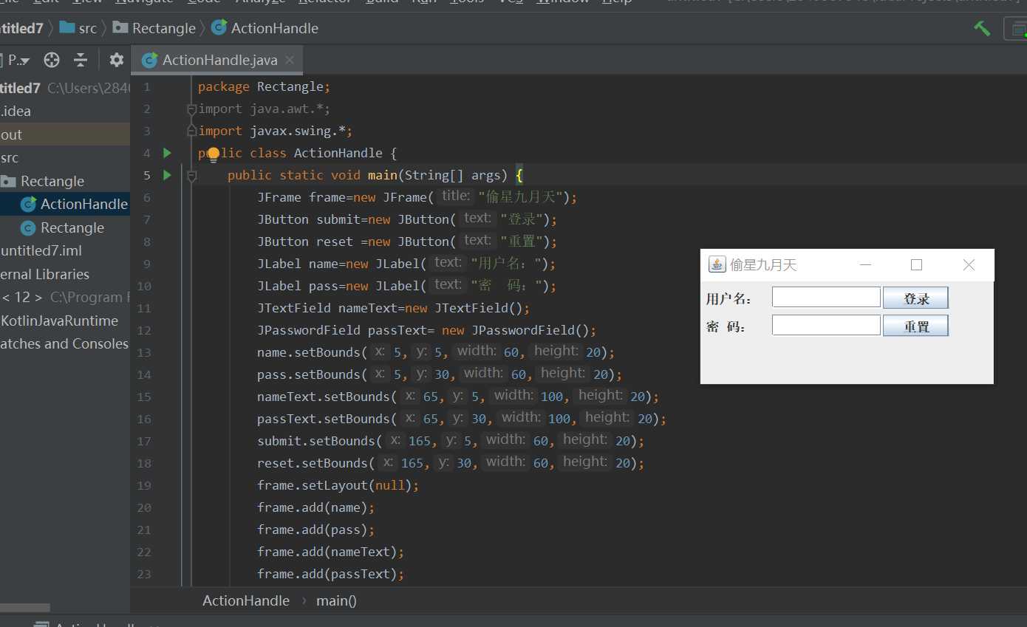
Task: Click the yellow lightbulb intention icon
Action: click(214, 154)
